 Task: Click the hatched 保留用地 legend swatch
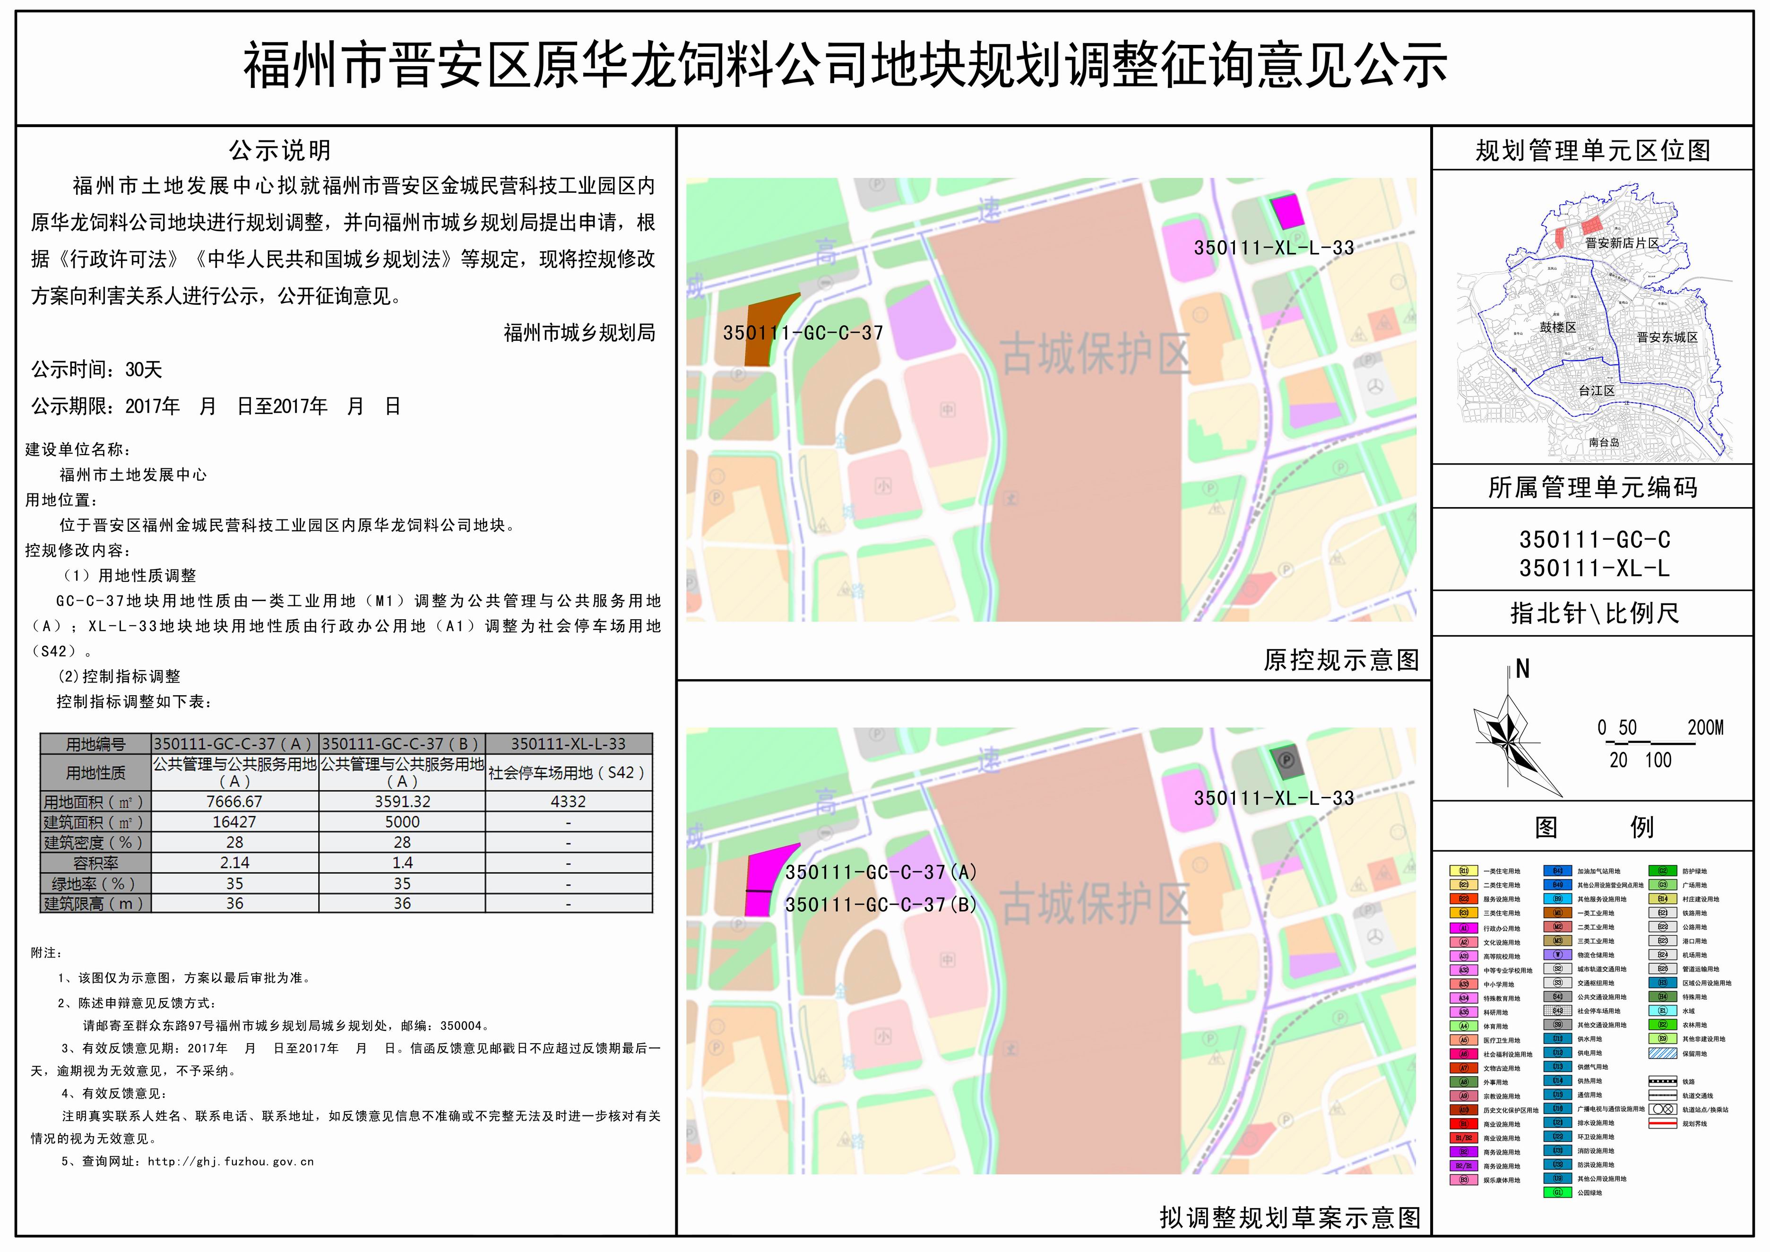(1664, 1053)
